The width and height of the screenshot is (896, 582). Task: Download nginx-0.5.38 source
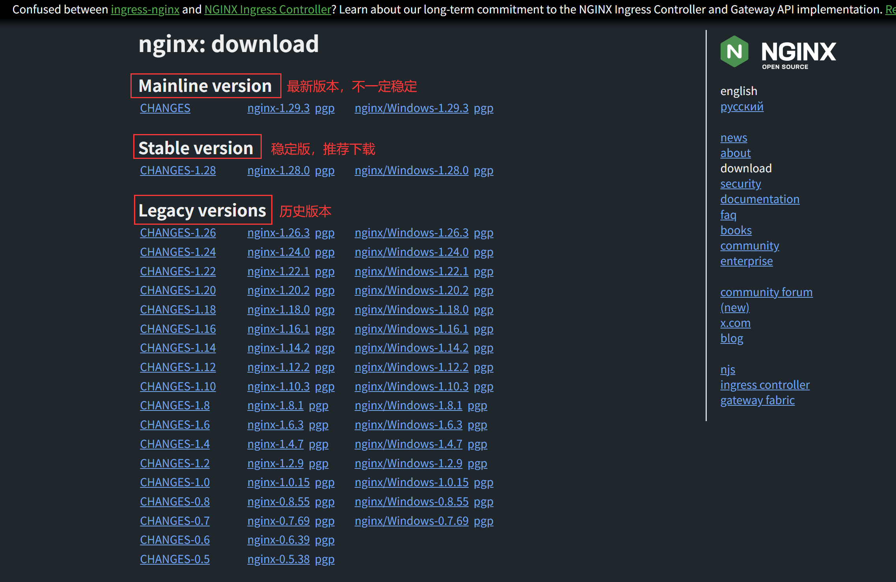pos(278,559)
